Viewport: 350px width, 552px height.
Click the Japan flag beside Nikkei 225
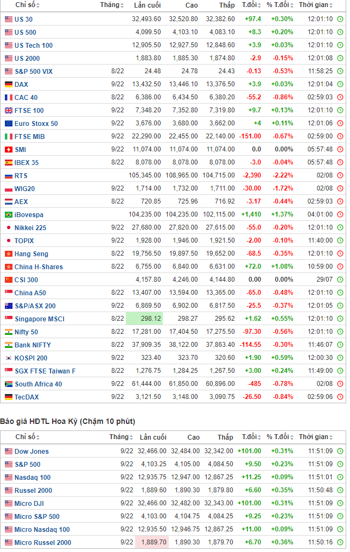point(9,228)
